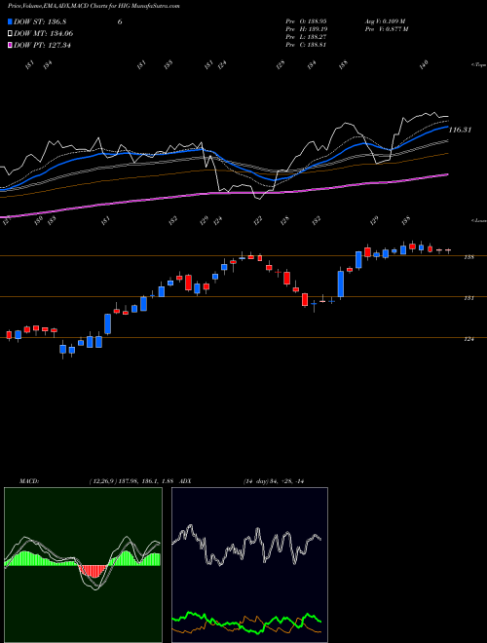Click the Pre L: 138.27 value
487x643 pixels.
(306, 37)
